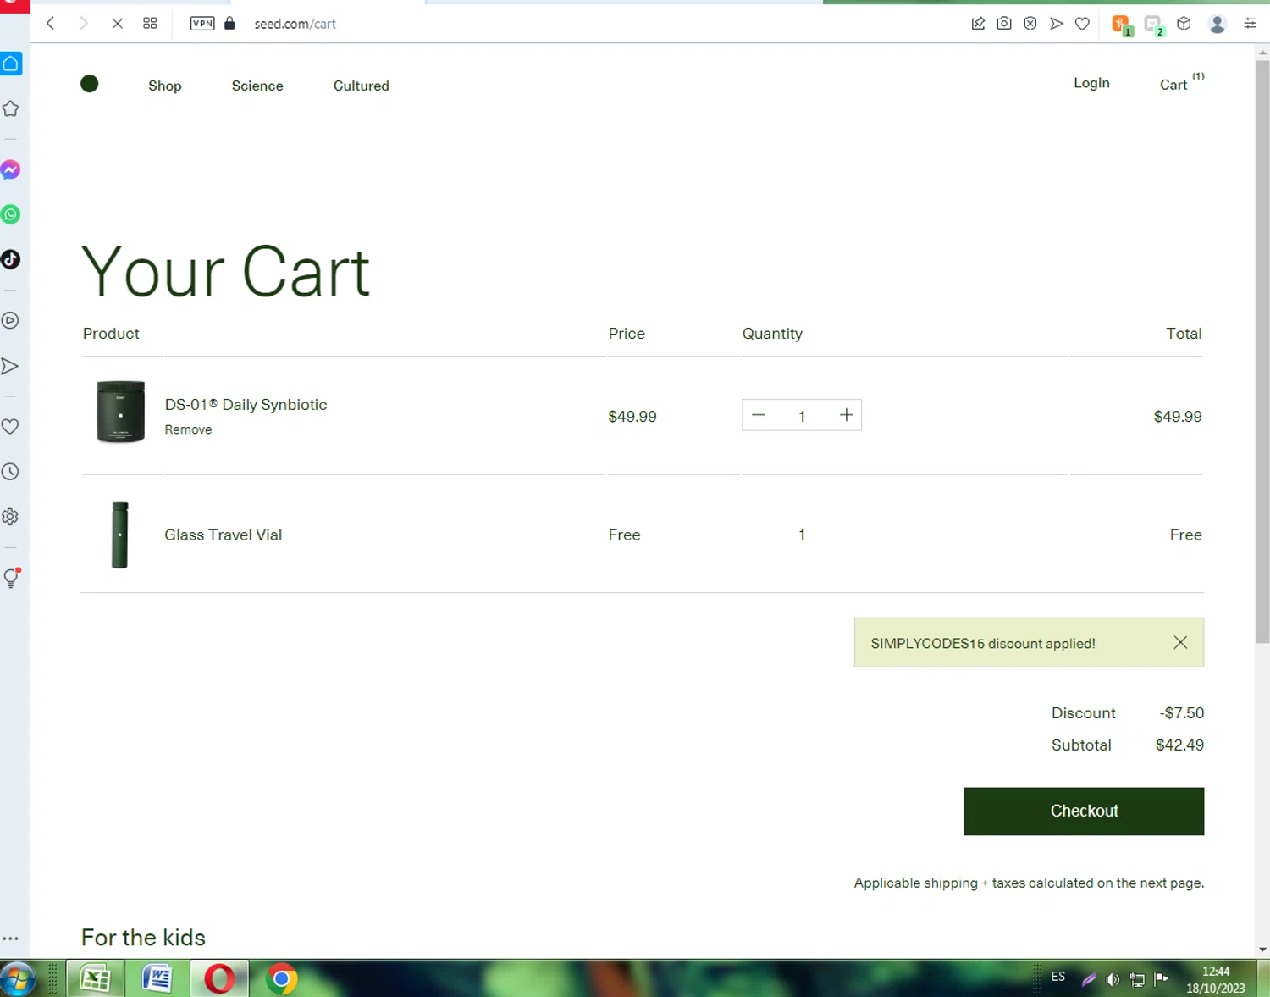Open Messenger in the sidebar
Screen dimensions: 1270x997
[11, 169]
